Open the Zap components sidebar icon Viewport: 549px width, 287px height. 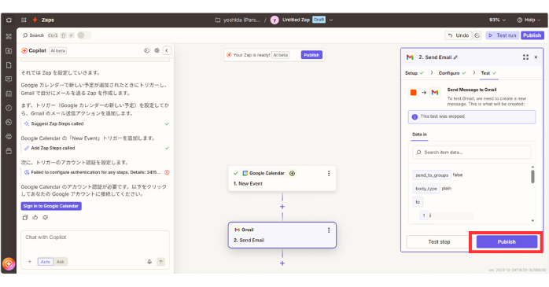[9, 36]
